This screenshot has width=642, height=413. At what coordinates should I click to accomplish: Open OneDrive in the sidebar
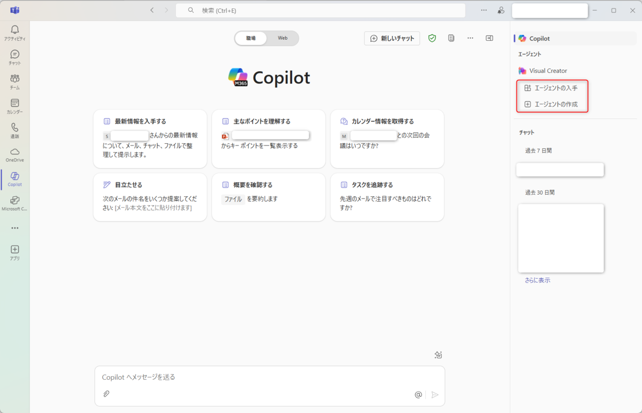[x=15, y=155]
